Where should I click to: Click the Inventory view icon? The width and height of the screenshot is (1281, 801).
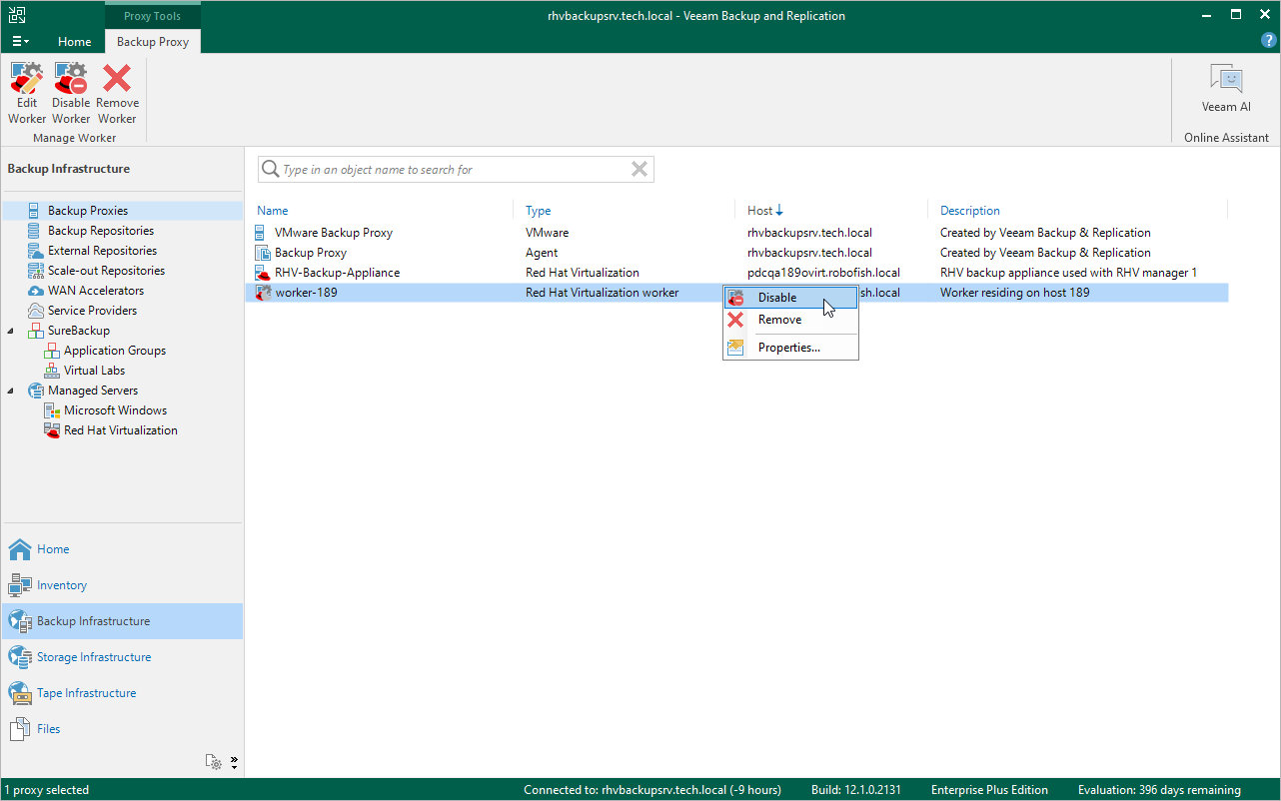20,585
